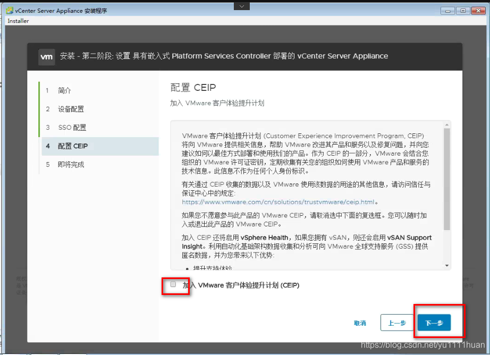The height and width of the screenshot is (355, 490).
Task: Click the 取消 link button
Action: point(360,323)
